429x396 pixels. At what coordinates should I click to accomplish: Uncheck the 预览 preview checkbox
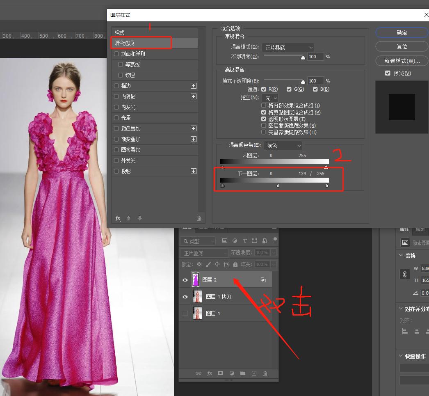click(388, 73)
